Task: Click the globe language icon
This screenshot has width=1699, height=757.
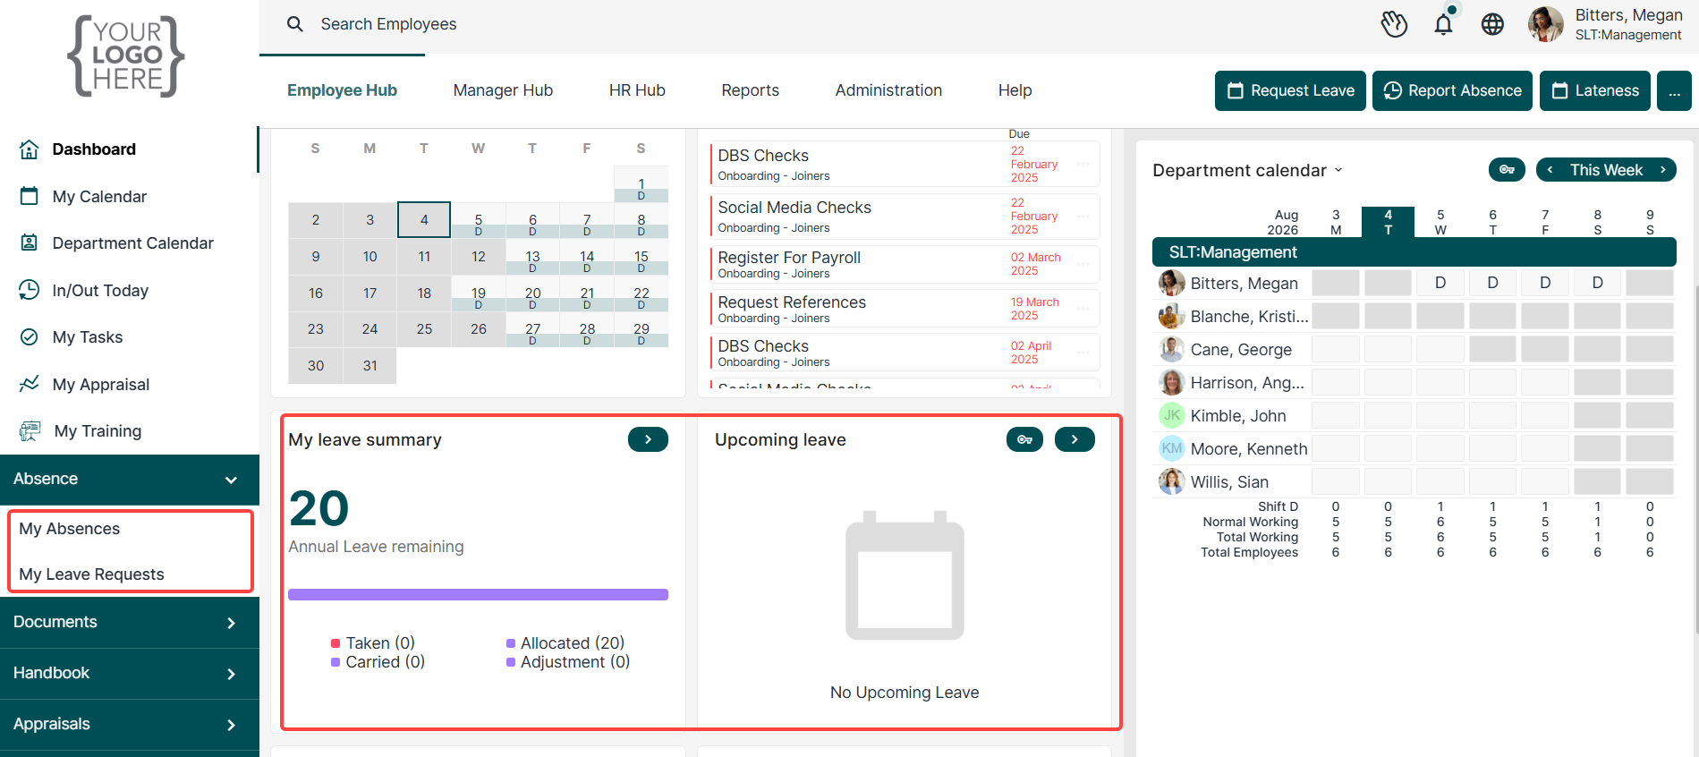Action: [x=1492, y=24]
